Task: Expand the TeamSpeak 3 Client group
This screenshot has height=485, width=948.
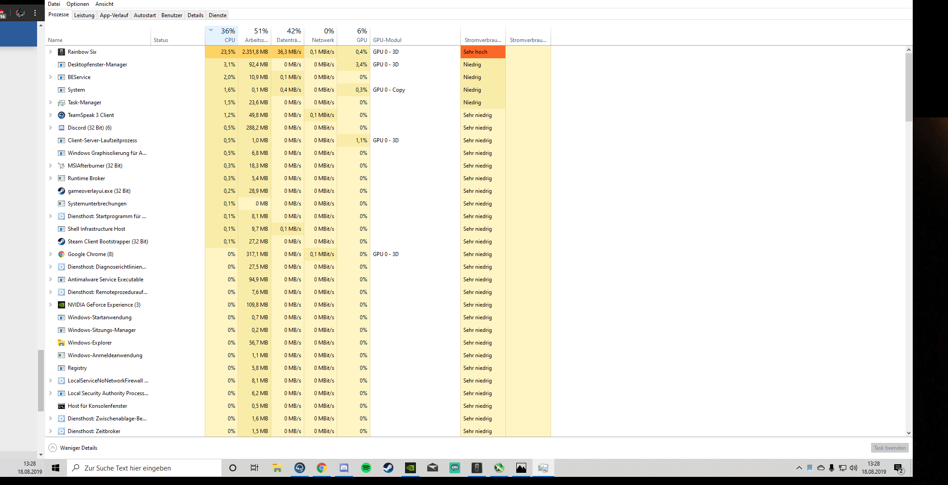Action: [51, 115]
